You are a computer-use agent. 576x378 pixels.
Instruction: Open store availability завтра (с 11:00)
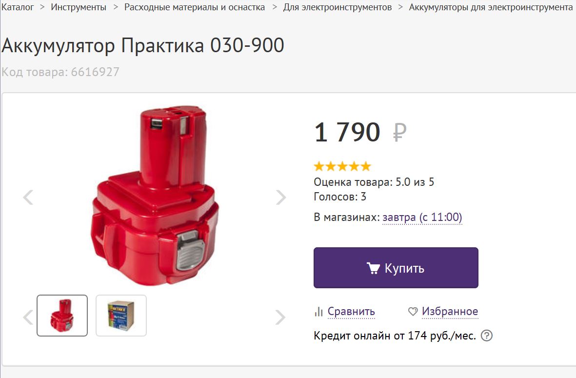(x=422, y=218)
